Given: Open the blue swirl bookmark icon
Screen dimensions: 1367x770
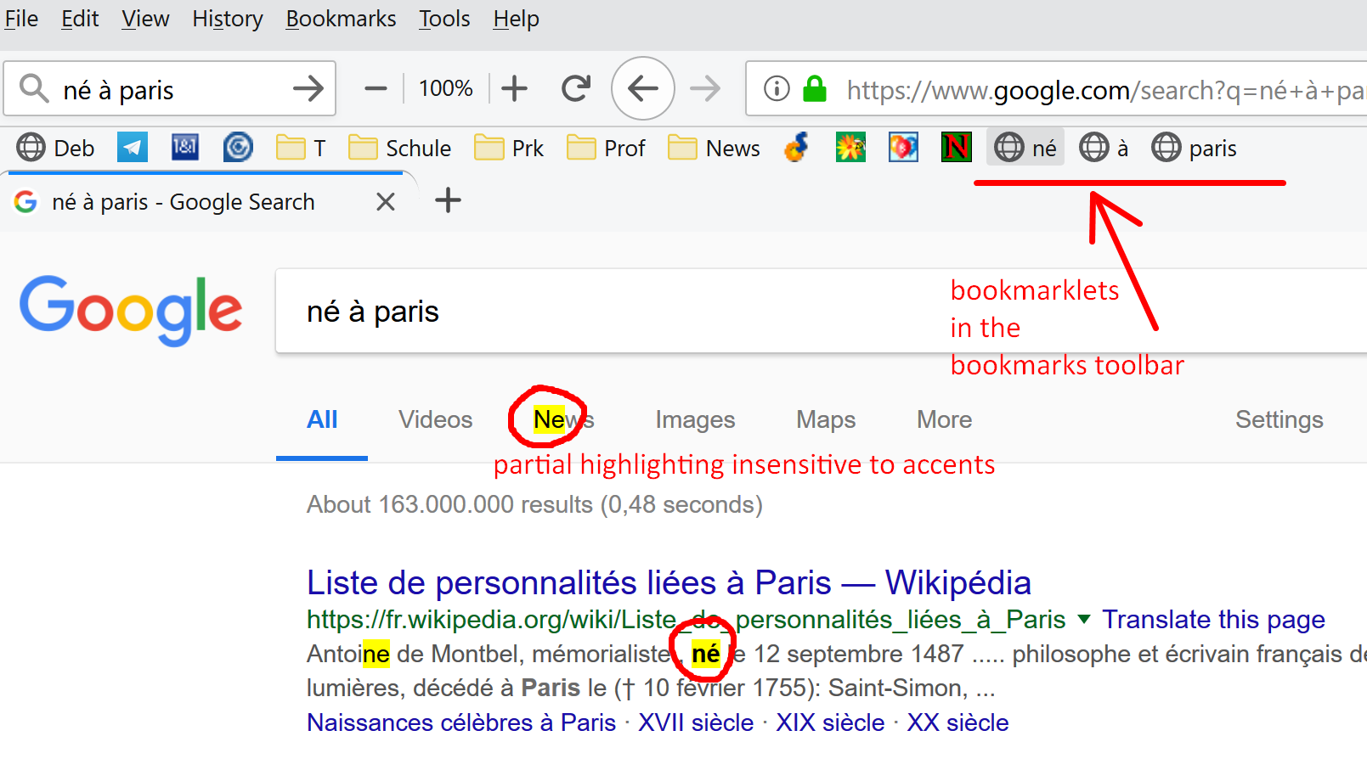Looking at the screenshot, I should pyautogui.click(x=238, y=148).
